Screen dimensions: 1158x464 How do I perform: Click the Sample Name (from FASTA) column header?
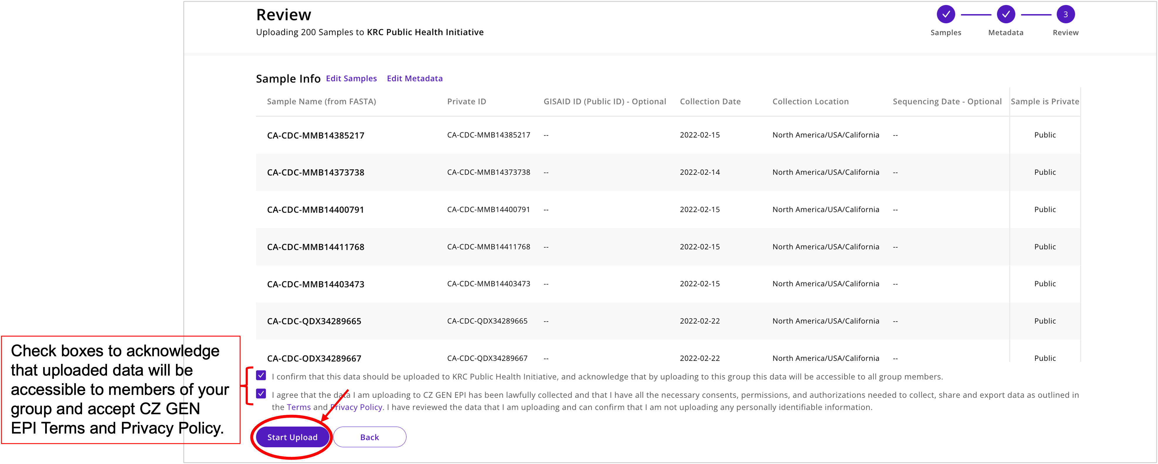coord(321,101)
